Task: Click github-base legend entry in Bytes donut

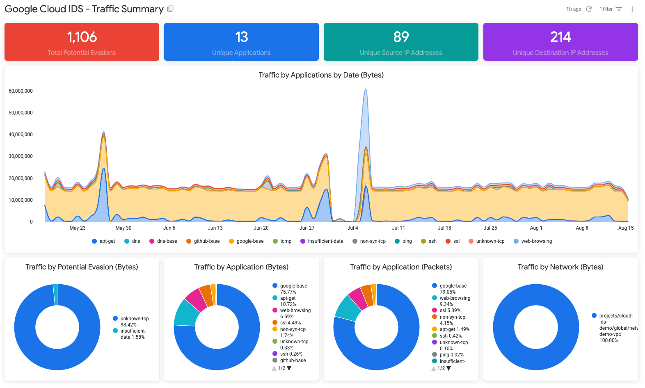Action: click(289, 361)
